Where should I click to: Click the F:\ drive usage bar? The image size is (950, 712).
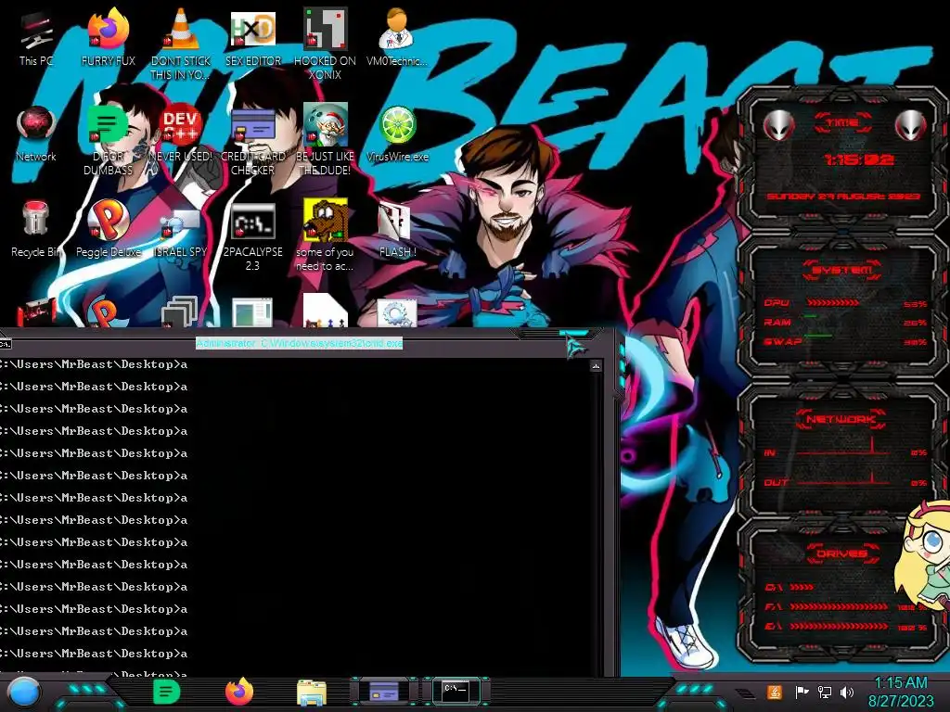839,606
